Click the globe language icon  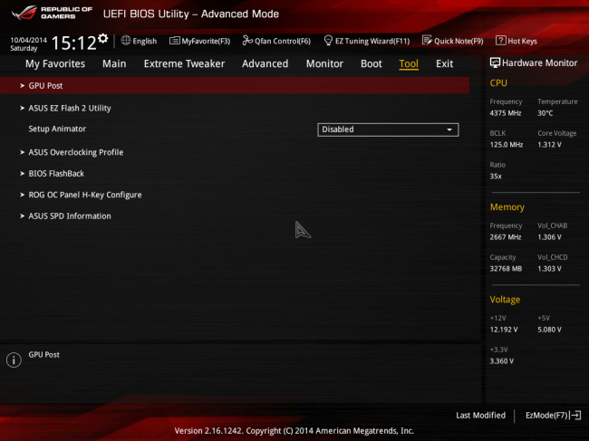tap(126, 41)
